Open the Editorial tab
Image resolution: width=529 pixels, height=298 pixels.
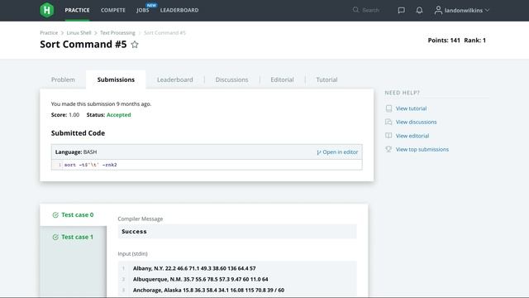282,79
